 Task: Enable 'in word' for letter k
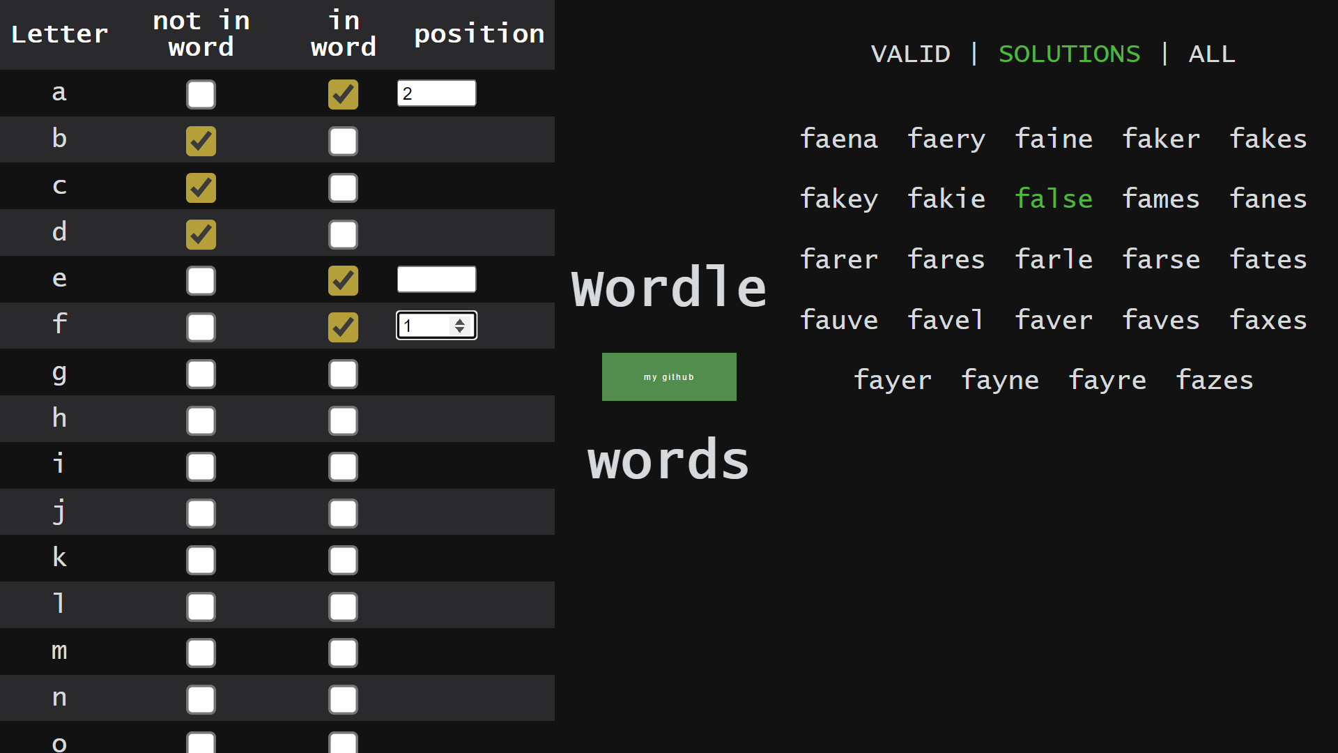pyautogui.click(x=343, y=560)
